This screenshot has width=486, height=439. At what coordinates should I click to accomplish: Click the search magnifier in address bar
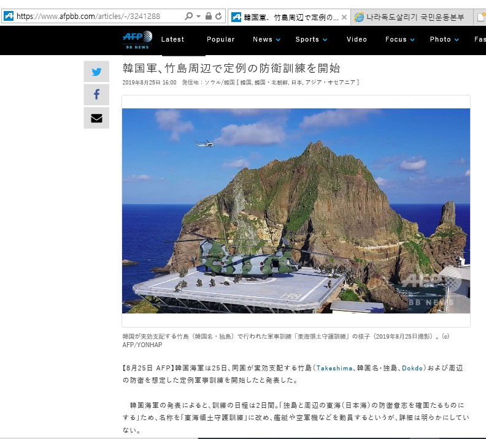(189, 17)
